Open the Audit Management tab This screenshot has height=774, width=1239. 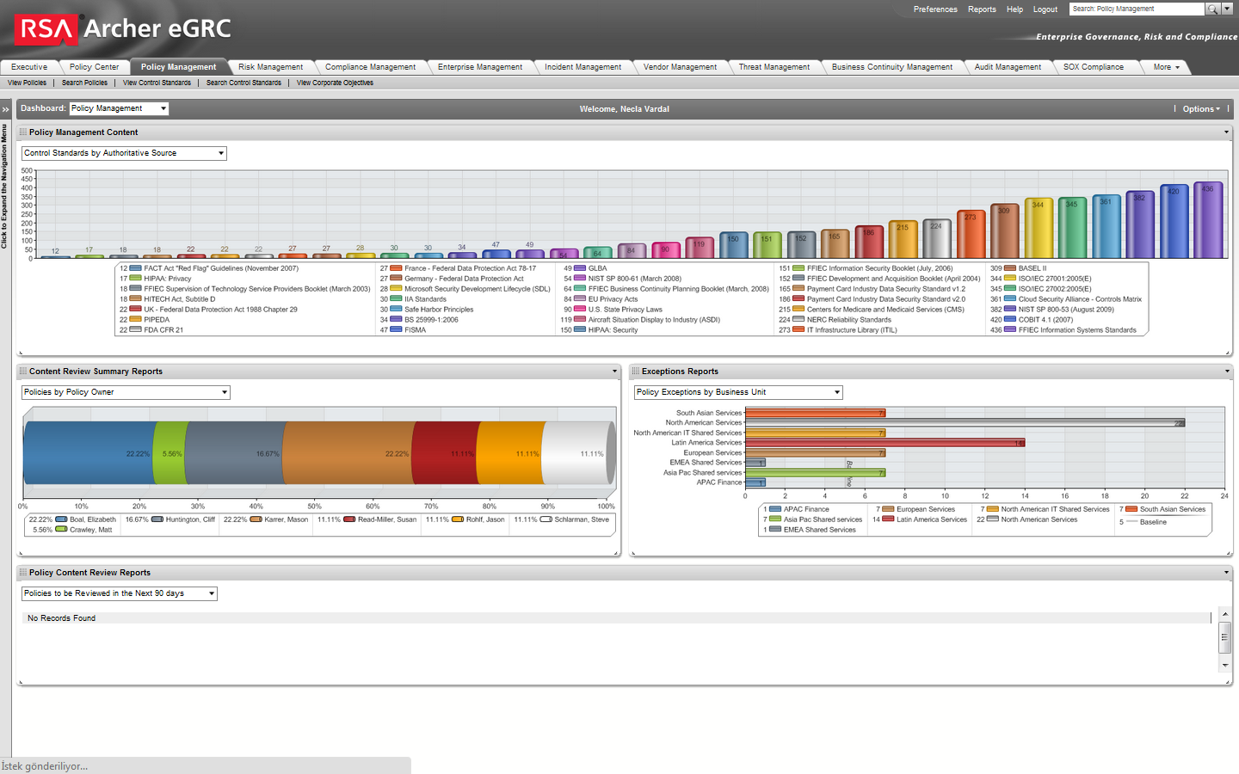[1008, 67]
